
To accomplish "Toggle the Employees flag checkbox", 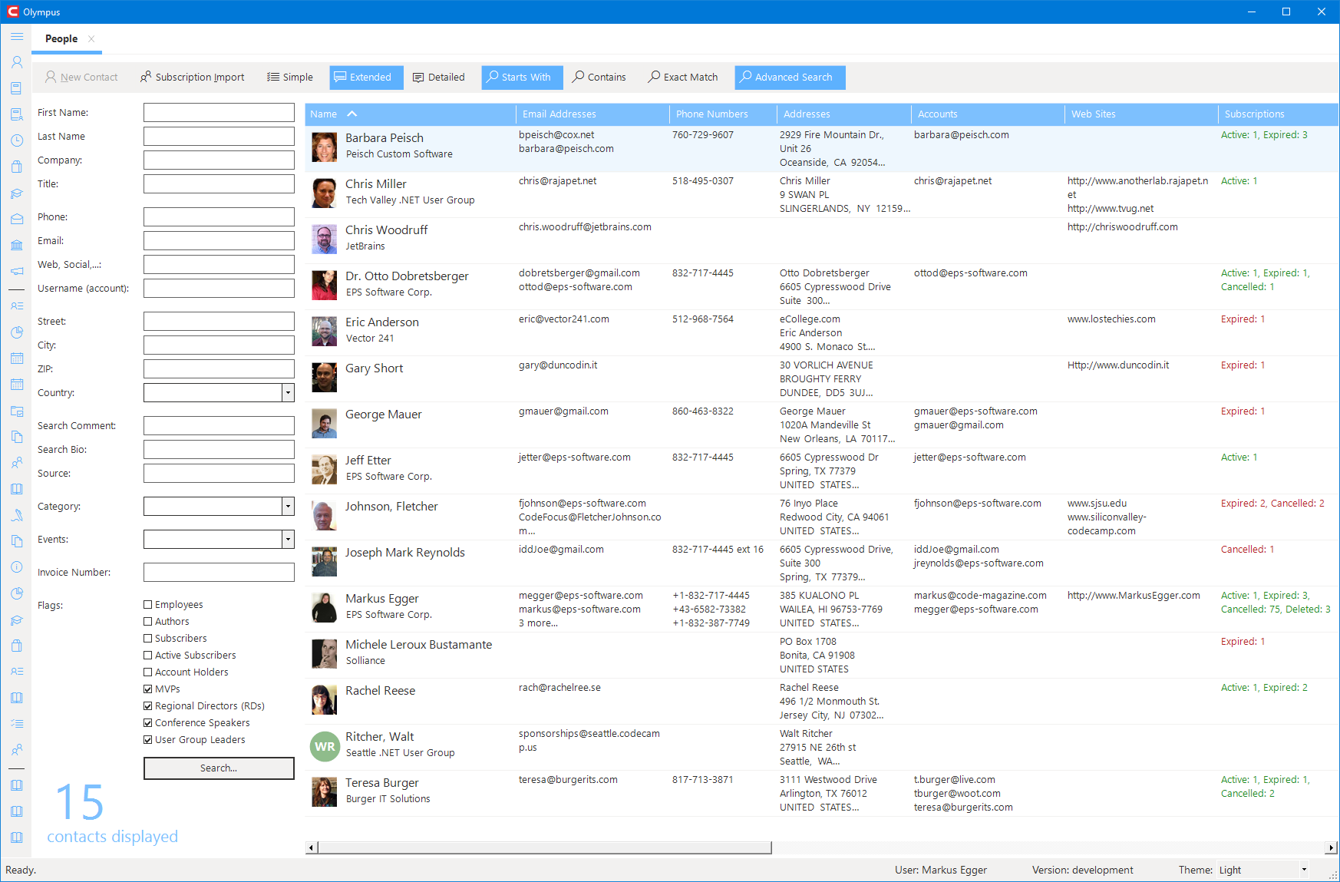I will (x=148, y=605).
